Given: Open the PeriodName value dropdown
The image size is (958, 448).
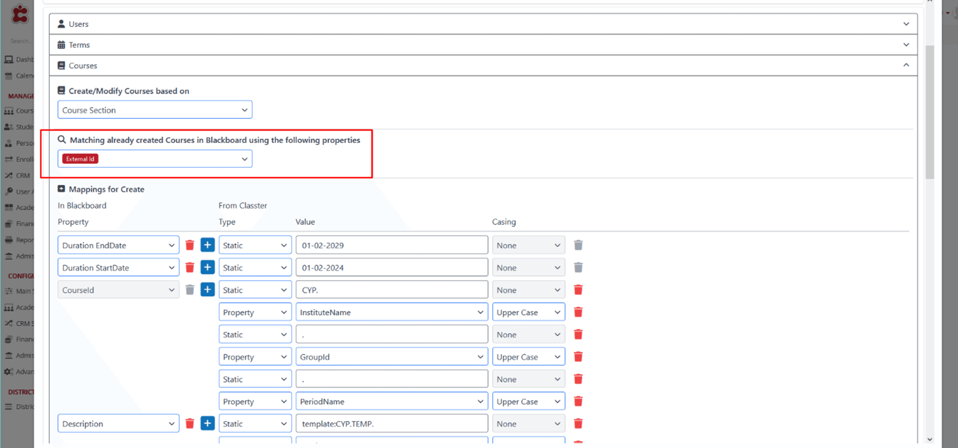Looking at the screenshot, I should click(x=392, y=401).
